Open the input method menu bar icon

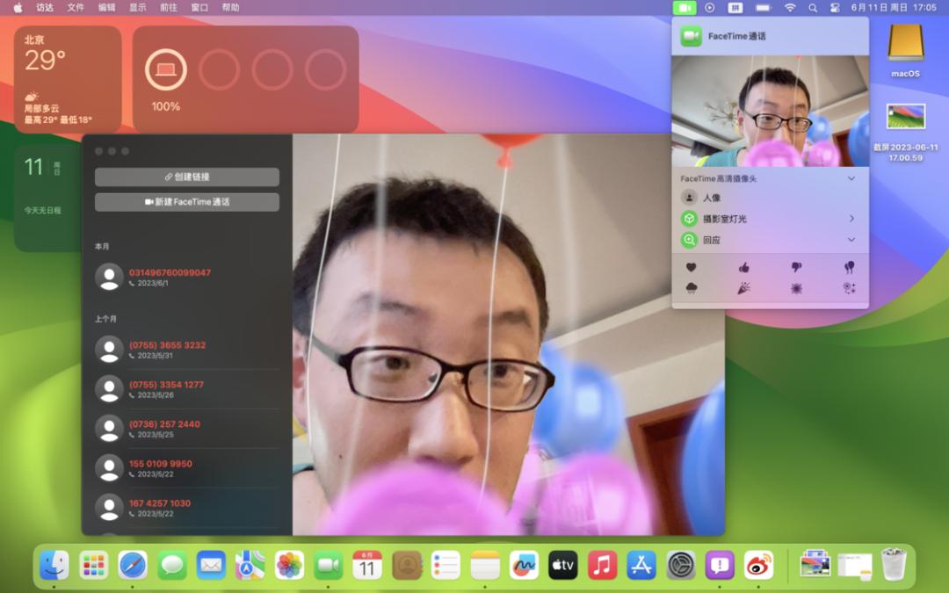click(x=735, y=8)
